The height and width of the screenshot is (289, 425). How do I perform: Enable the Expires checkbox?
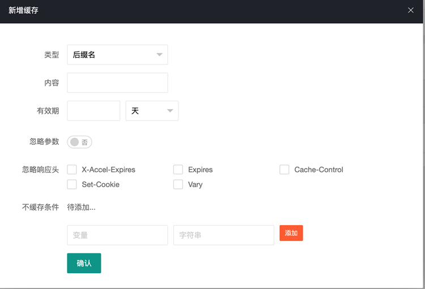(178, 170)
